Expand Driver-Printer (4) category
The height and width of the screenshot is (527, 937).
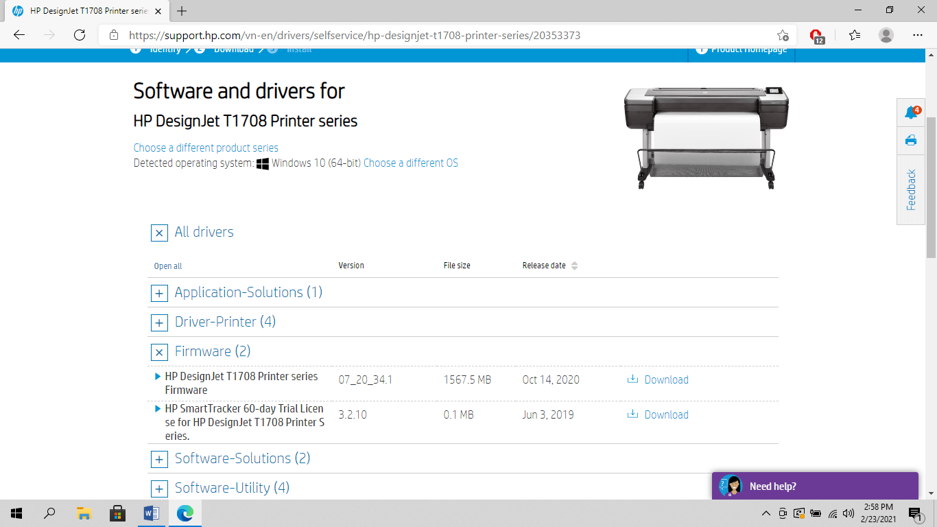coord(159,323)
